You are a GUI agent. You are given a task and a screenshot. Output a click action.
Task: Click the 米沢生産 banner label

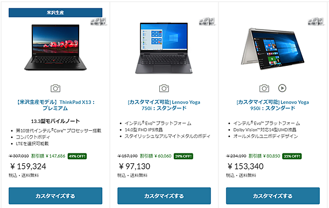pos(56,12)
